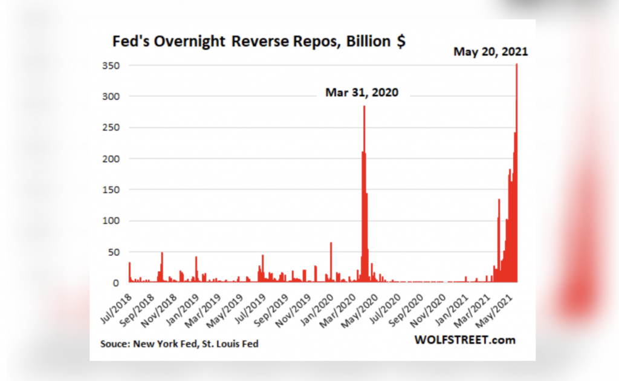Screen dimensions: 619x381
Task: Click the Mar 31, 2020 annotation label
Action: click(362, 93)
